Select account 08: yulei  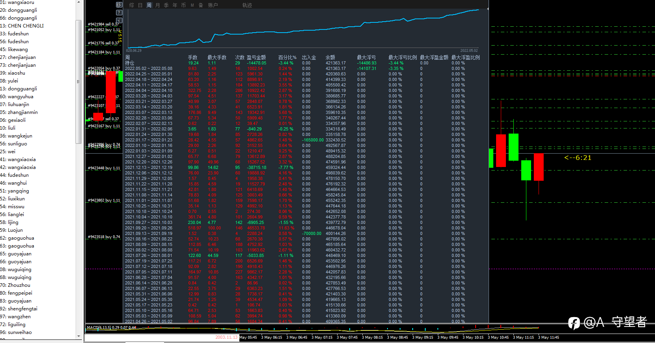point(9,81)
